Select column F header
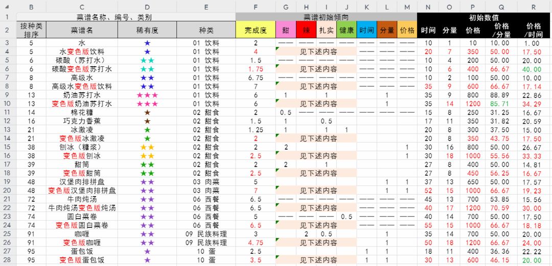Viewport: 552px width, 266px height. 255,6
